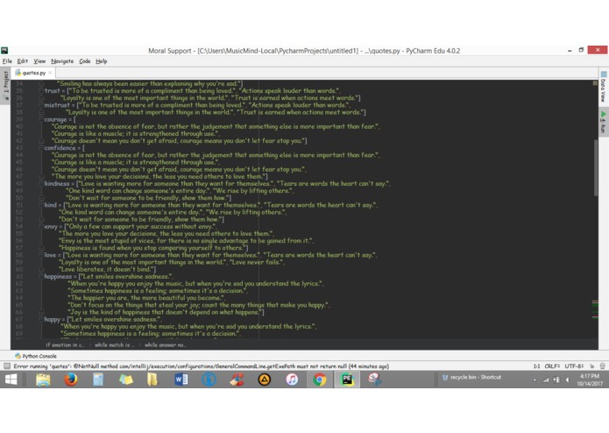This screenshot has width=609, height=433.
Task: Switch to PyCharm Edu in the taskbar
Action: tap(347, 380)
